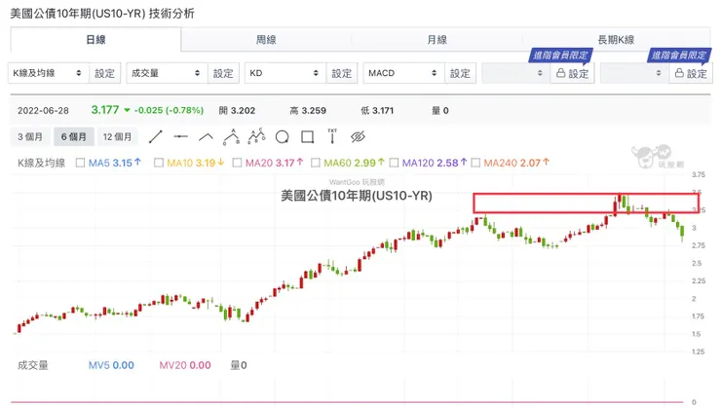This screenshot has width=721, height=407.
Task: Click 設定 next to KD
Action: (x=342, y=73)
